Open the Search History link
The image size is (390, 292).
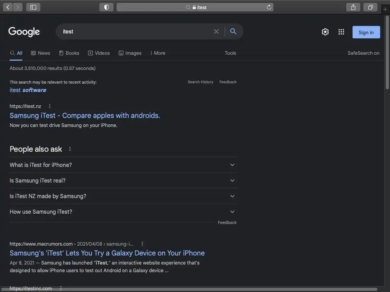[200, 82]
